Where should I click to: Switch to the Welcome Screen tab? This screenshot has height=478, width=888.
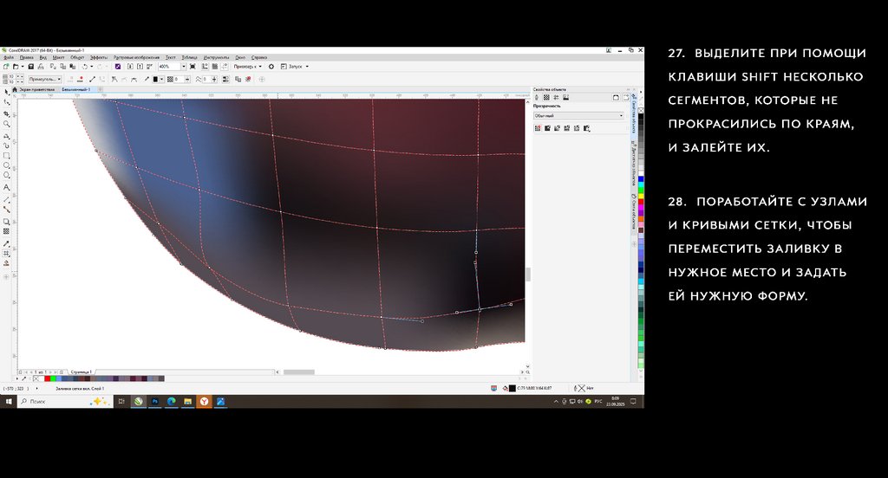click(x=36, y=89)
